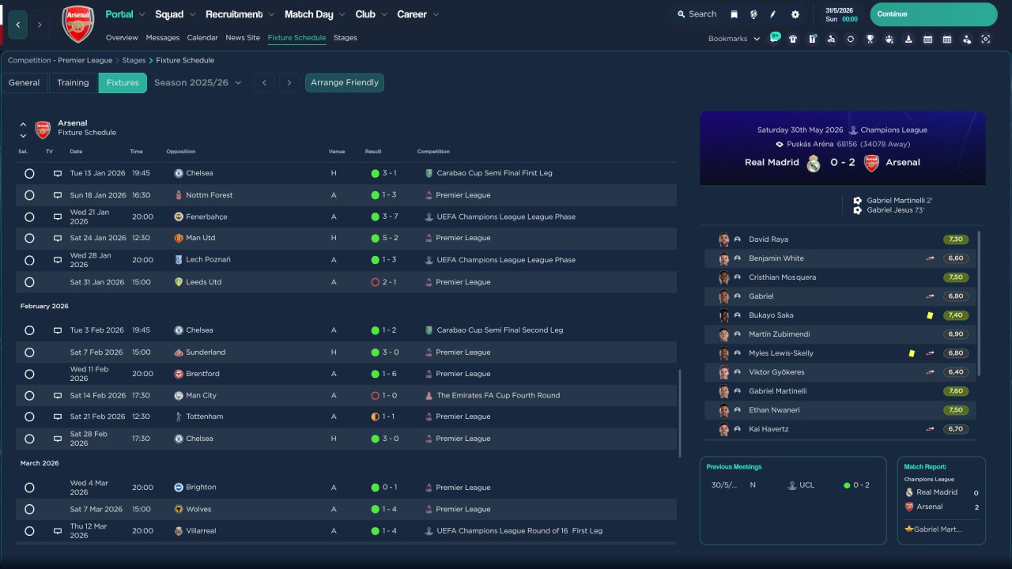Viewport: 1012px width, 569px height.
Task: Open the Bookmarks dropdown
Action: [734, 39]
